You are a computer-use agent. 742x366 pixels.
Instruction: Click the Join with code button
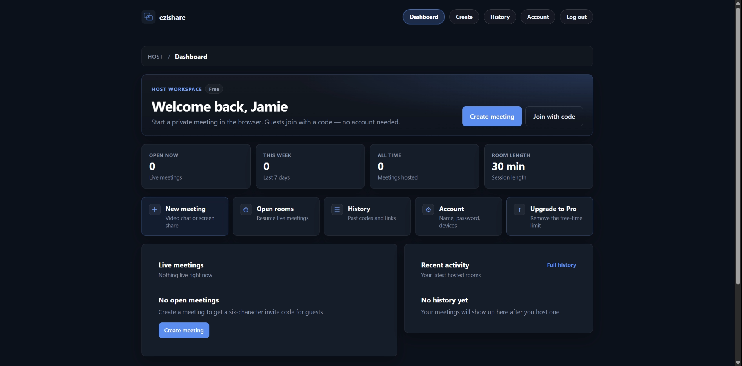click(554, 116)
